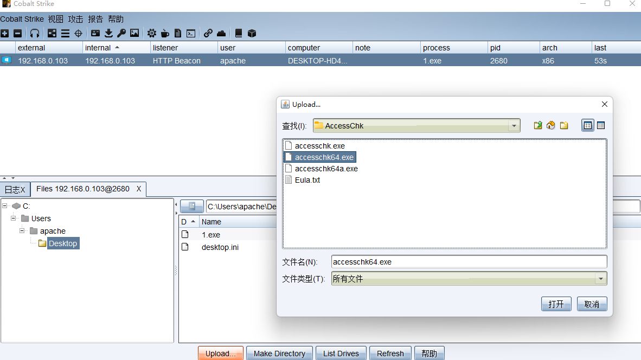Viewport: 641px width, 360px height.
Task: Click the chain link Host File icon
Action: click(x=208, y=34)
